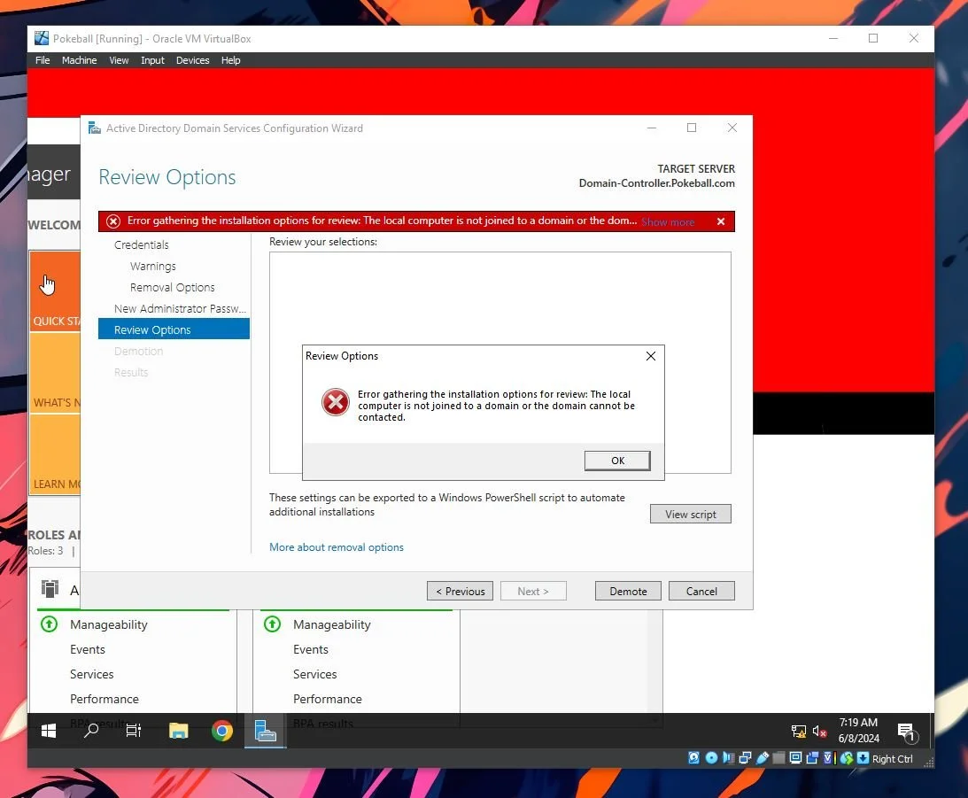The image size is (968, 798).
Task: Open Windows taskbar search magnifier
Action: pyautogui.click(x=90, y=731)
